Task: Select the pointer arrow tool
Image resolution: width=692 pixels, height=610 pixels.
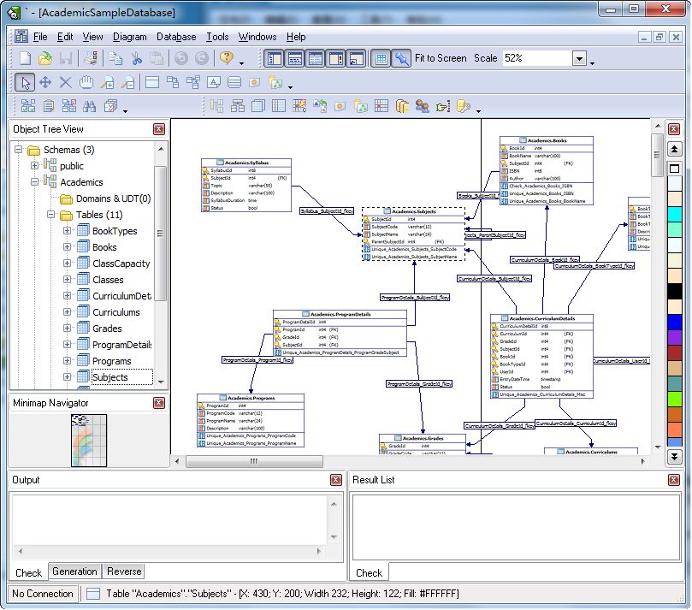Action: click(26, 82)
